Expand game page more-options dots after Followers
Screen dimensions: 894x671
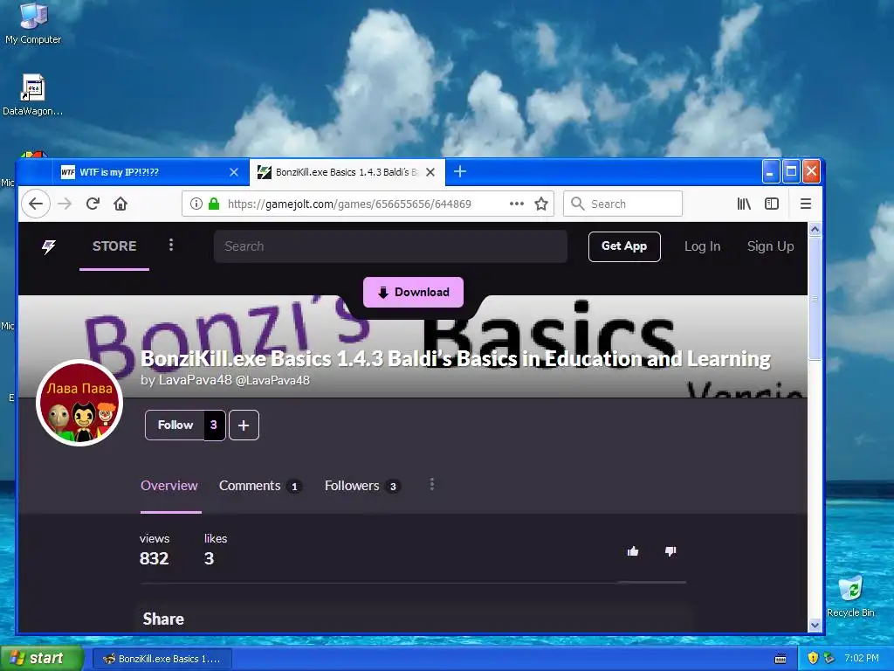pos(432,484)
